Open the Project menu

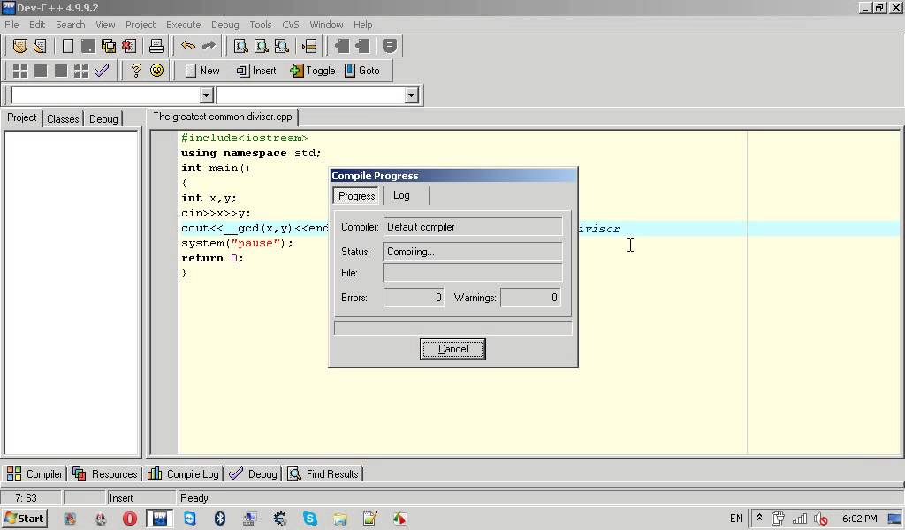tap(141, 25)
